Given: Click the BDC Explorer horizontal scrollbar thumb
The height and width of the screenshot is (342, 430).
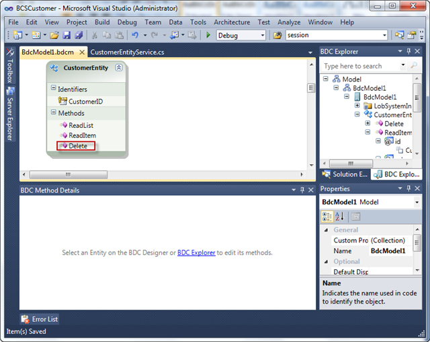Looking at the screenshot, I should coord(351,164).
